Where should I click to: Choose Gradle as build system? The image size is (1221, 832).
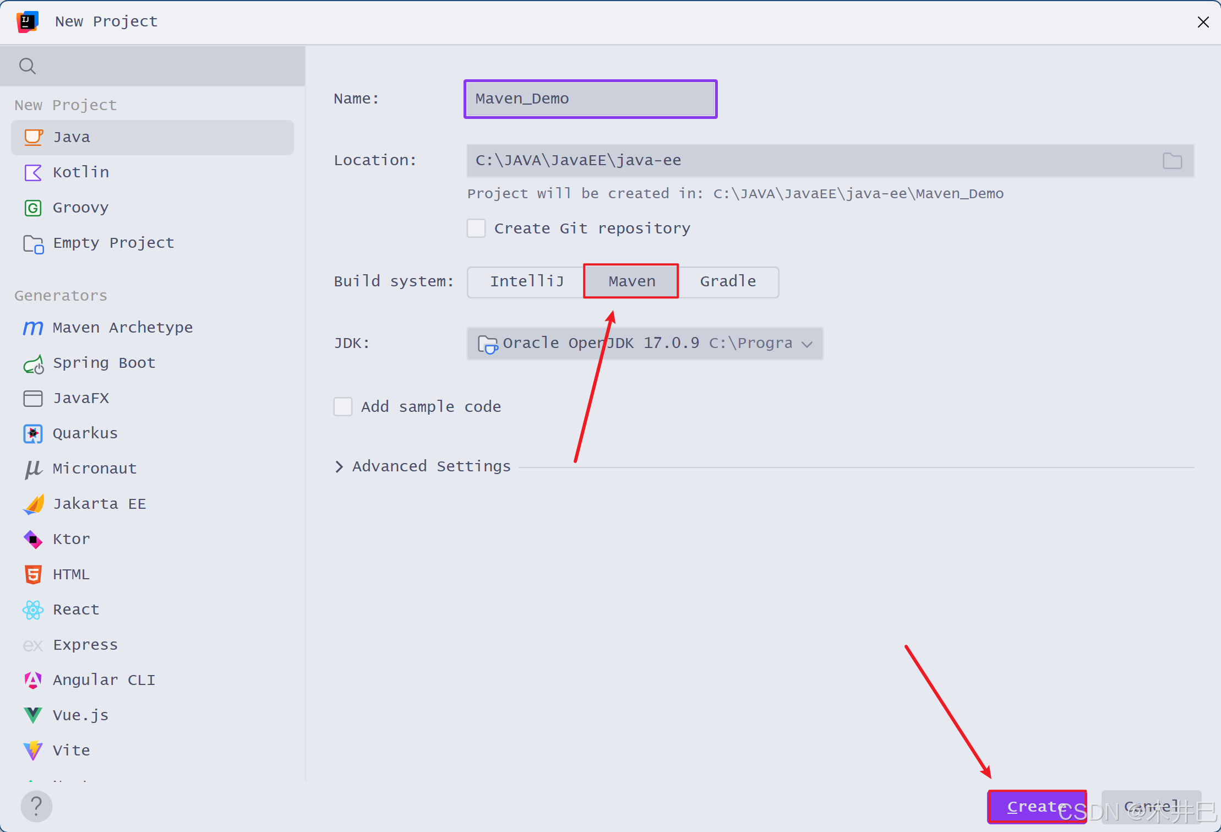[728, 281]
